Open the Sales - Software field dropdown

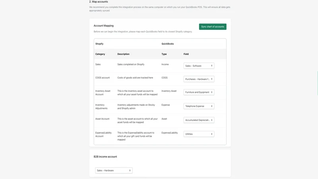click(x=199, y=66)
